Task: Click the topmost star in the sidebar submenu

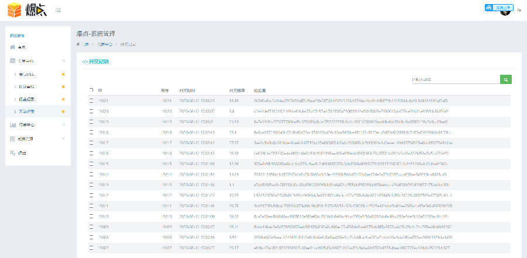Action: coord(63,74)
